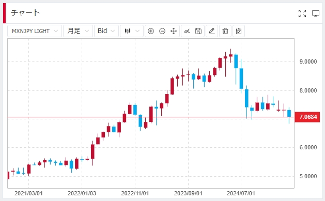The height and width of the screenshot is (201, 325).
Task: Zoom in chart with plus icon
Action: [151, 31]
